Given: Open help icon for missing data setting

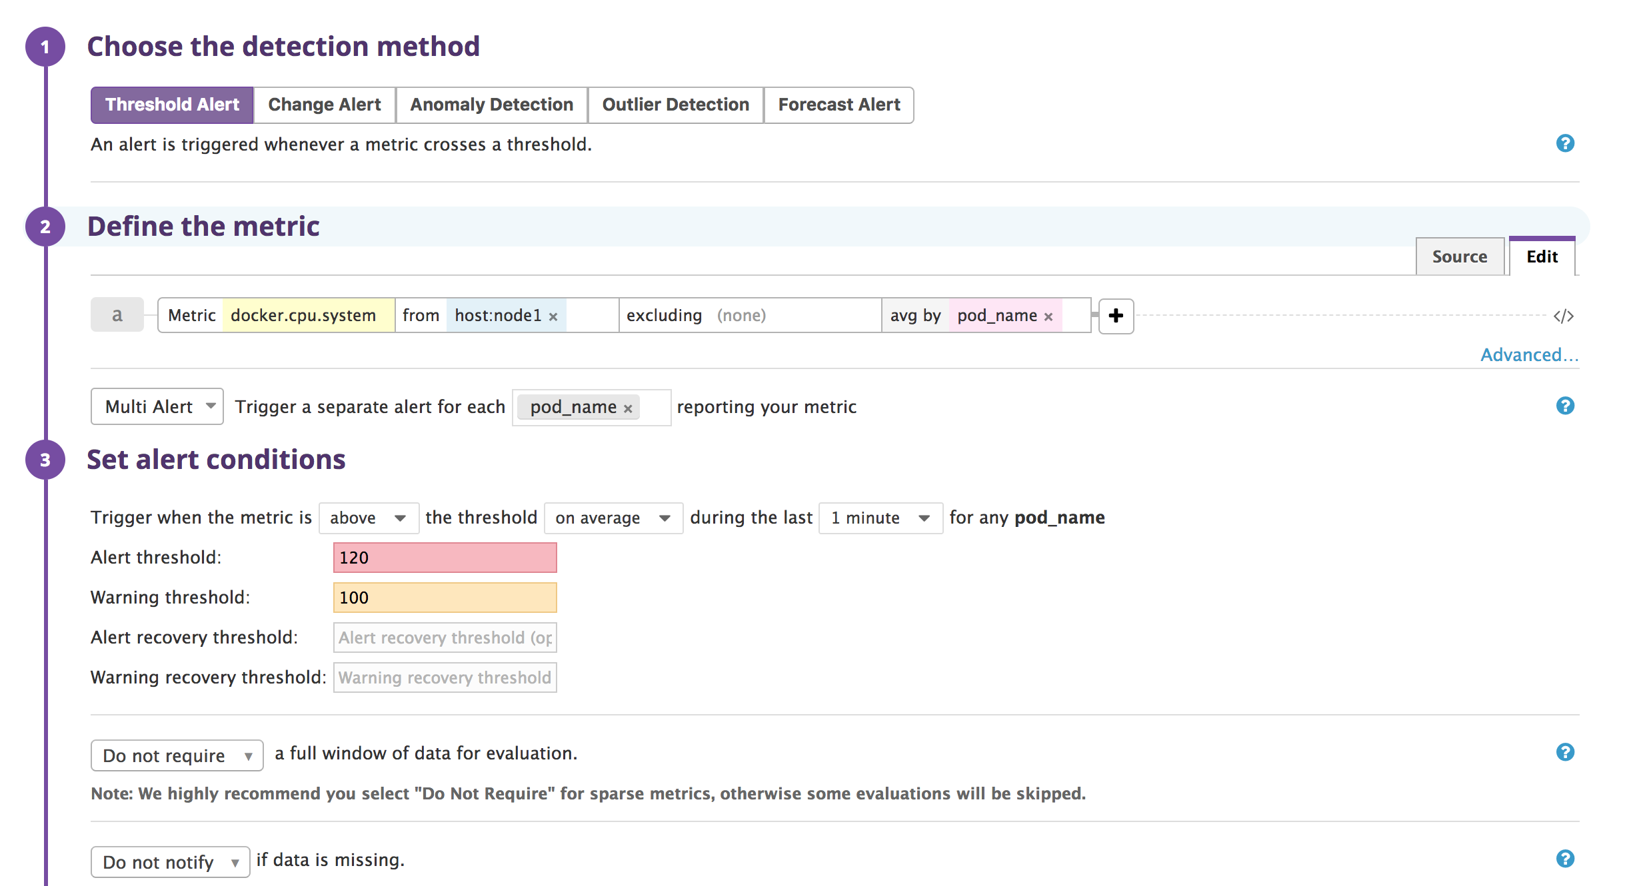Looking at the screenshot, I should [1565, 859].
